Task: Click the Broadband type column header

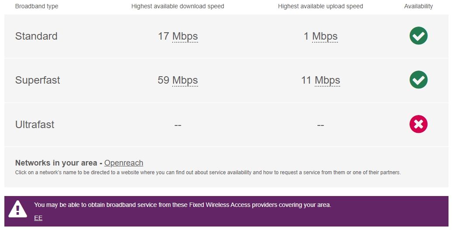Action: point(37,7)
